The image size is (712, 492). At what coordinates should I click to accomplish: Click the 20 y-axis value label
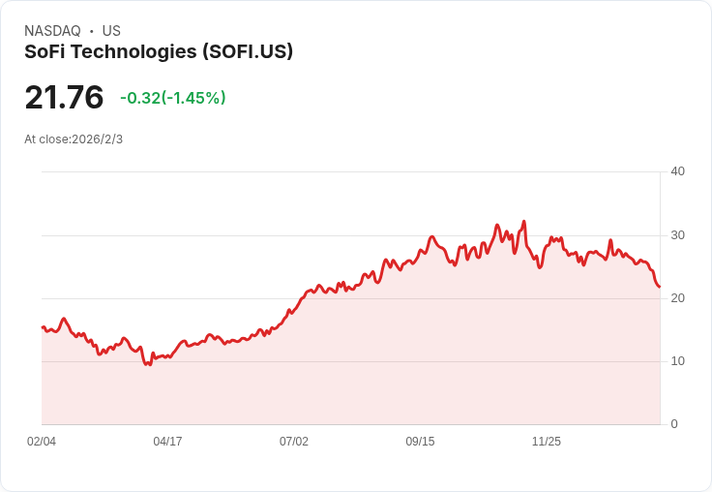677,298
